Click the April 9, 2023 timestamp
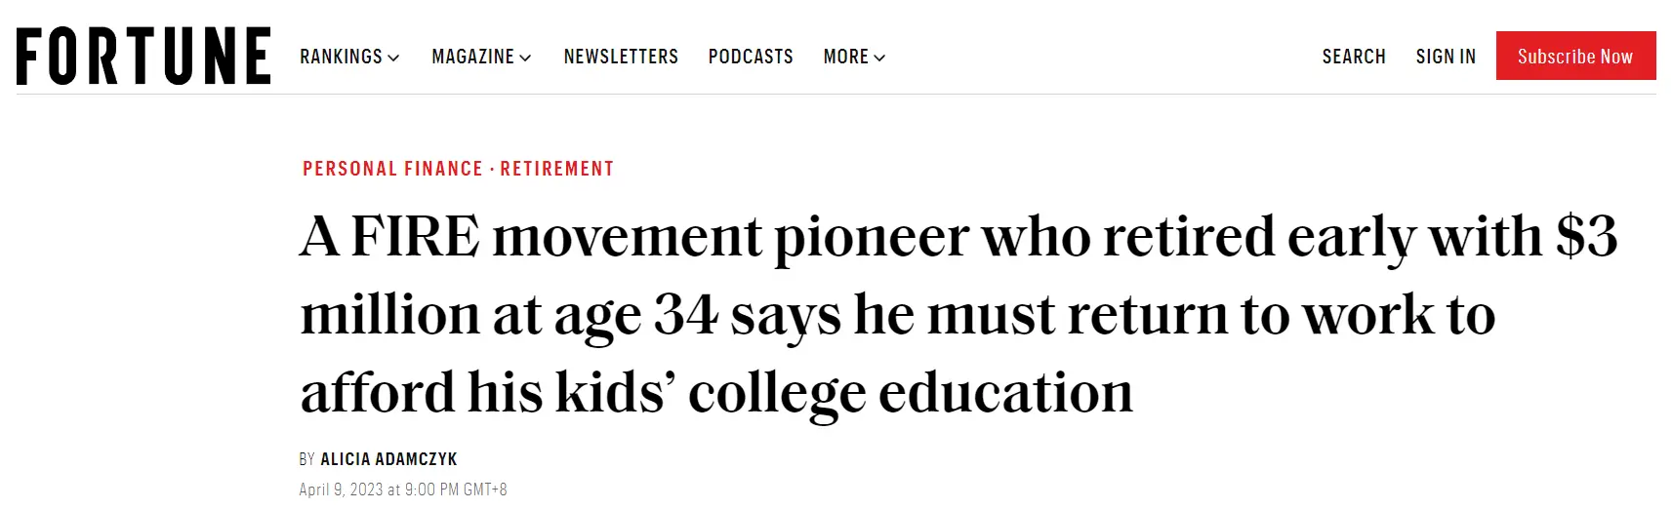The height and width of the screenshot is (509, 1672). 403,489
